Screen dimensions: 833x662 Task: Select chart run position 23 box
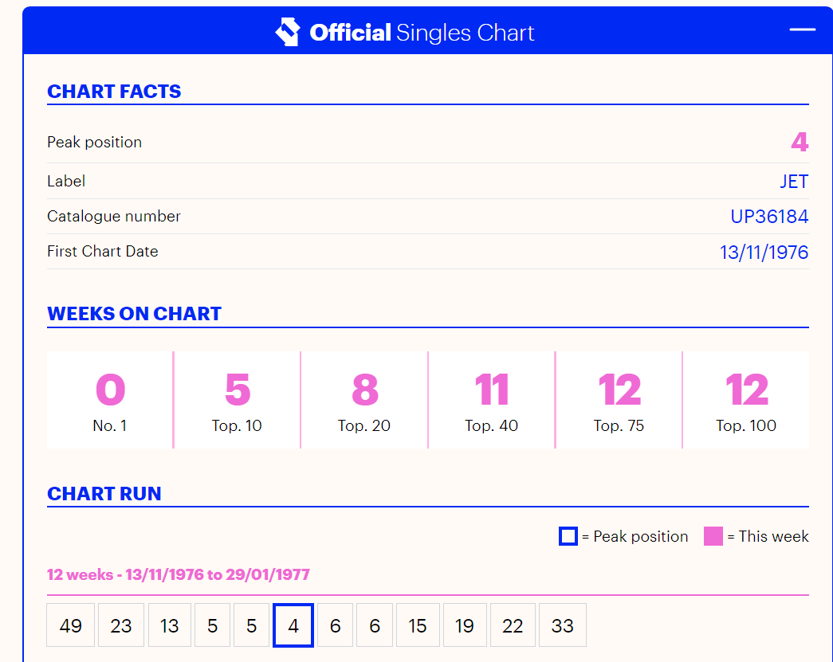pos(121,625)
